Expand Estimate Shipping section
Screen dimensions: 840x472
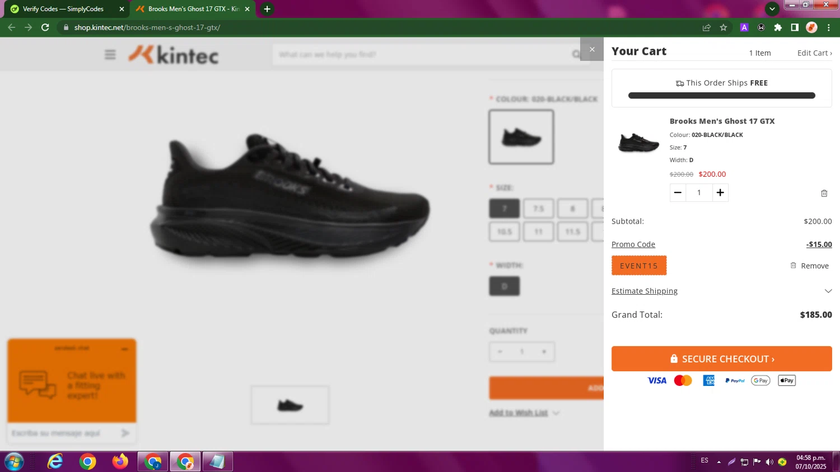(x=828, y=291)
